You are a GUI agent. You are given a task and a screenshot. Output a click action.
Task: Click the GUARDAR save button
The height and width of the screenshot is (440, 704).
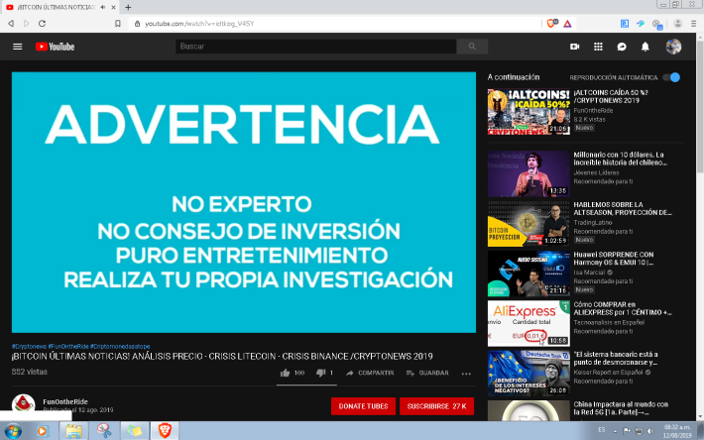click(427, 373)
